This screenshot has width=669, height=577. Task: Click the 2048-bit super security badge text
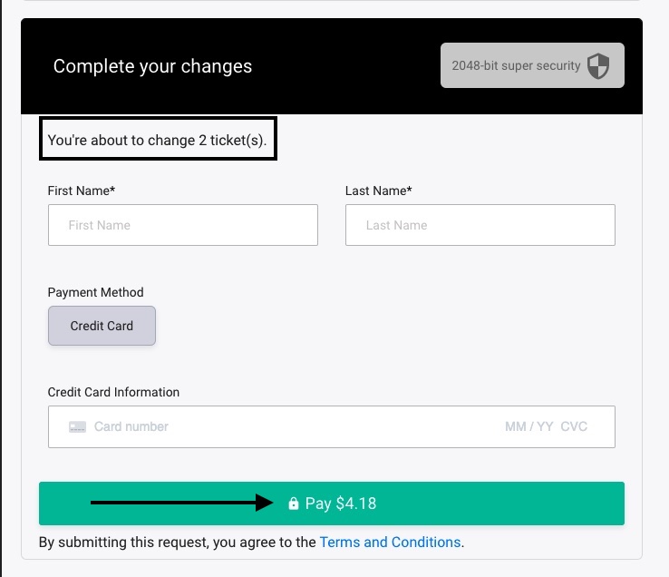(516, 65)
